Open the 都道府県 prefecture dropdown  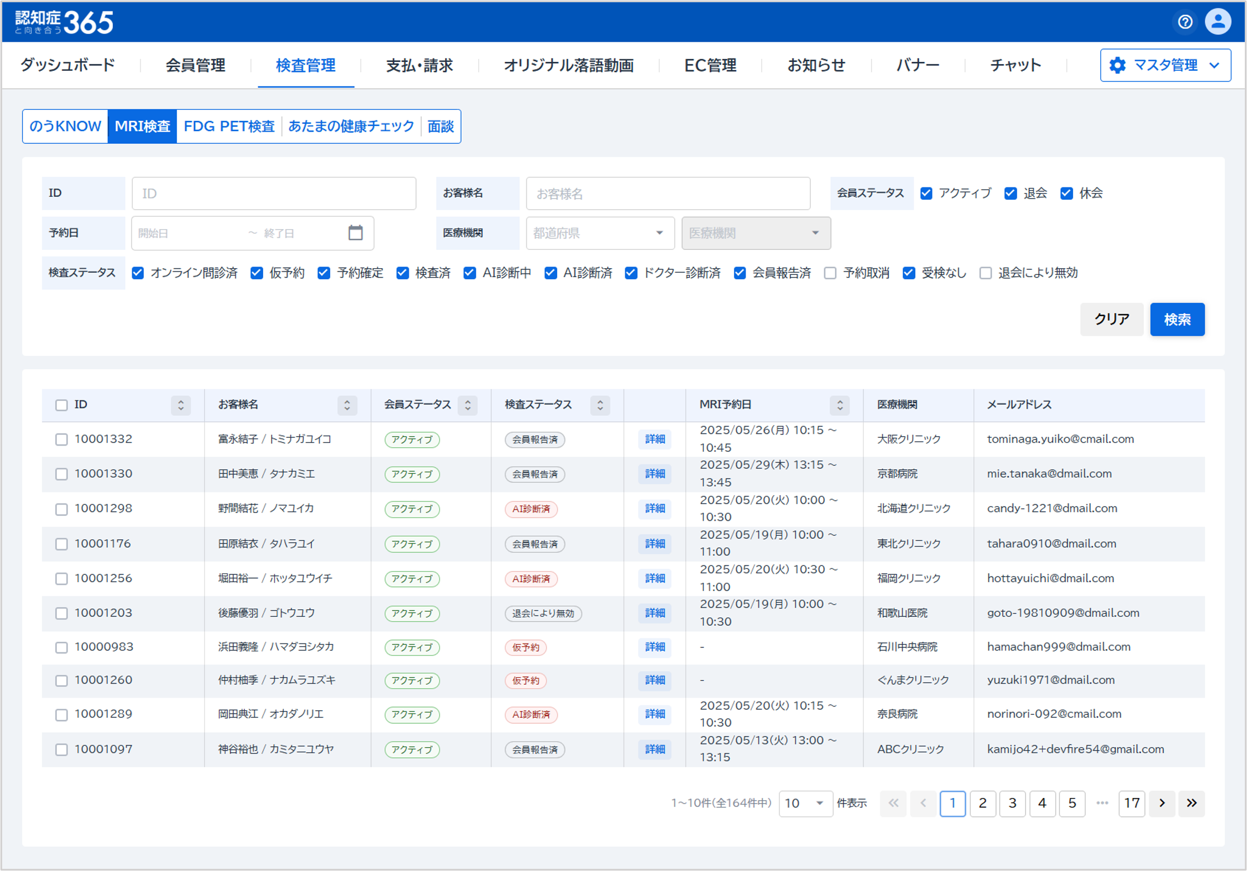pyautogui.click(x=600, y=233)
